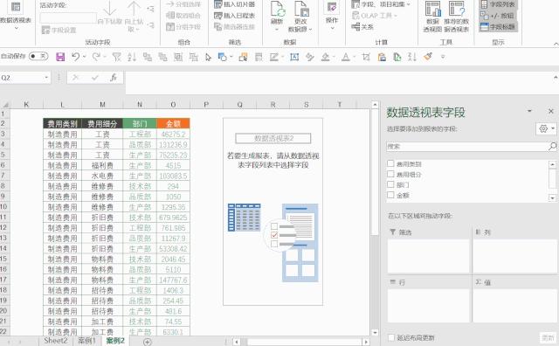Click 插入切片器 (Insert Slicer)
559x346 pixels.
[x=235, y=4]
